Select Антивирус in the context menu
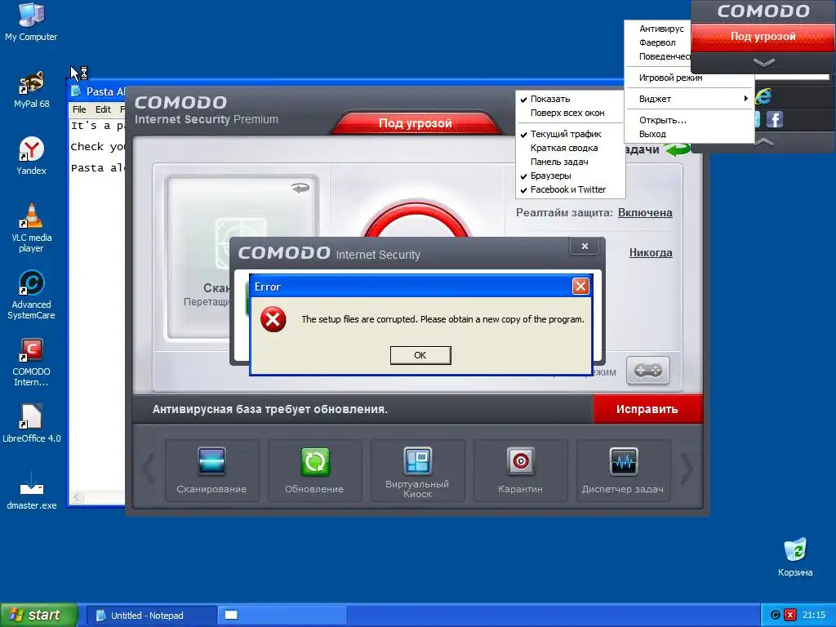836x627 pixels. (x=661, y=29)
